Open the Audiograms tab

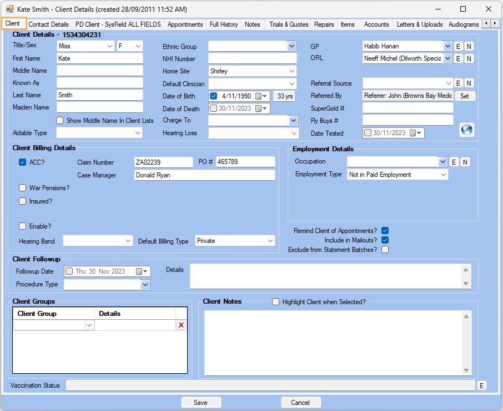click(463, 24)
